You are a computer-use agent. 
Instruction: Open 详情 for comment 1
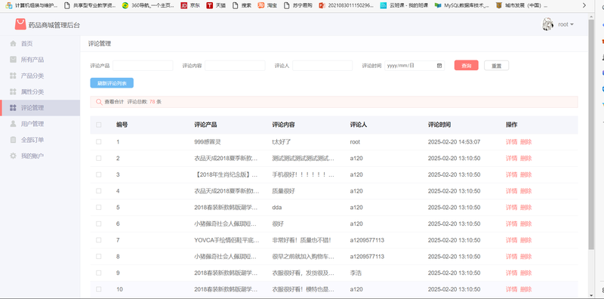tap(511, 142)
